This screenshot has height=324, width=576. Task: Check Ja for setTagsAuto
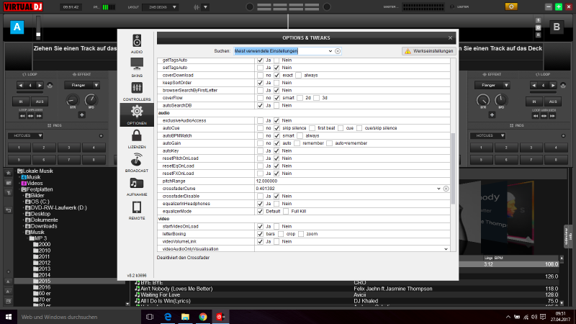(260, 68)
